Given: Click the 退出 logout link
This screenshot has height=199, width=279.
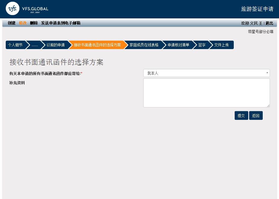Looking at the screenshot, I should pyautogui.click(x=269, y=23).
